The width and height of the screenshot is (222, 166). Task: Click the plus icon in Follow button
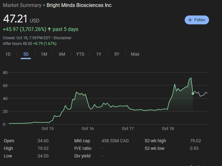tap(190, 20)
